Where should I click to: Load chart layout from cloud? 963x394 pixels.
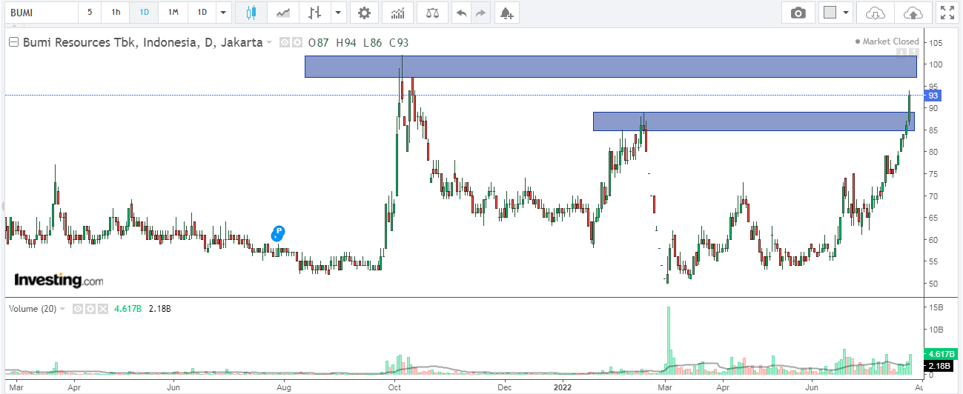(x=876, y=13)
